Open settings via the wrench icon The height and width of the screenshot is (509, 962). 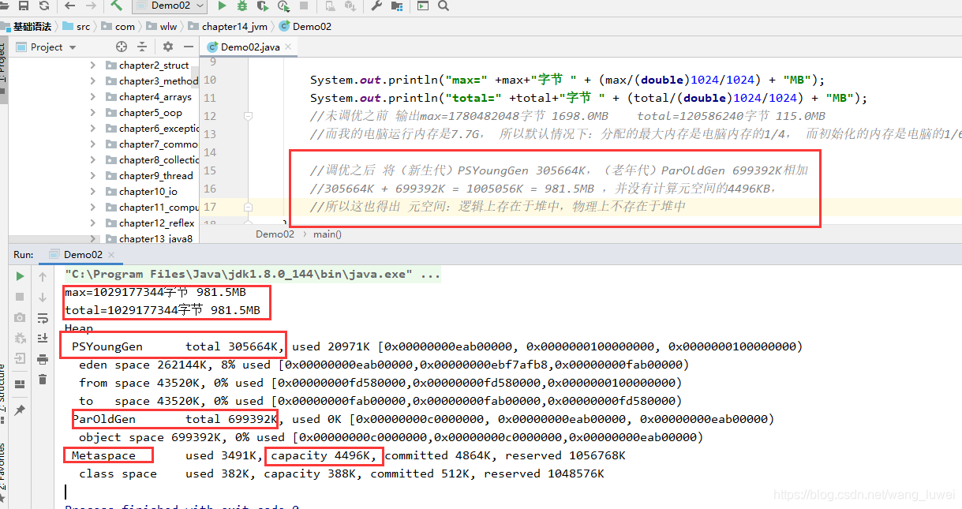click(376, 6)
